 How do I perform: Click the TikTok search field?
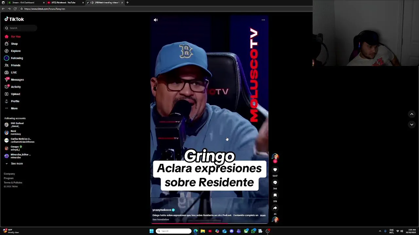coord(21,28)
